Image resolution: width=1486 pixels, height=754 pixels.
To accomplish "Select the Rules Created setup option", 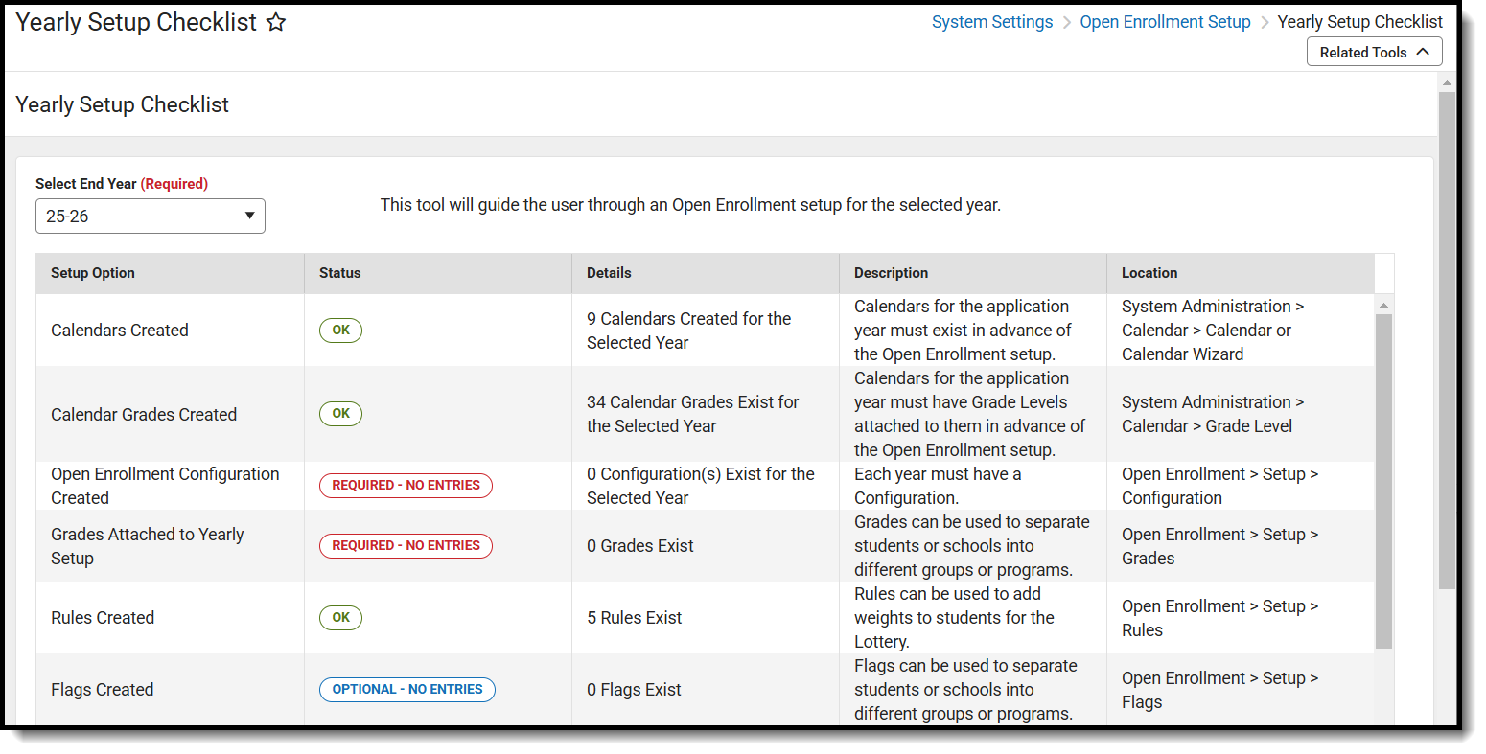I will coord(103,618).
